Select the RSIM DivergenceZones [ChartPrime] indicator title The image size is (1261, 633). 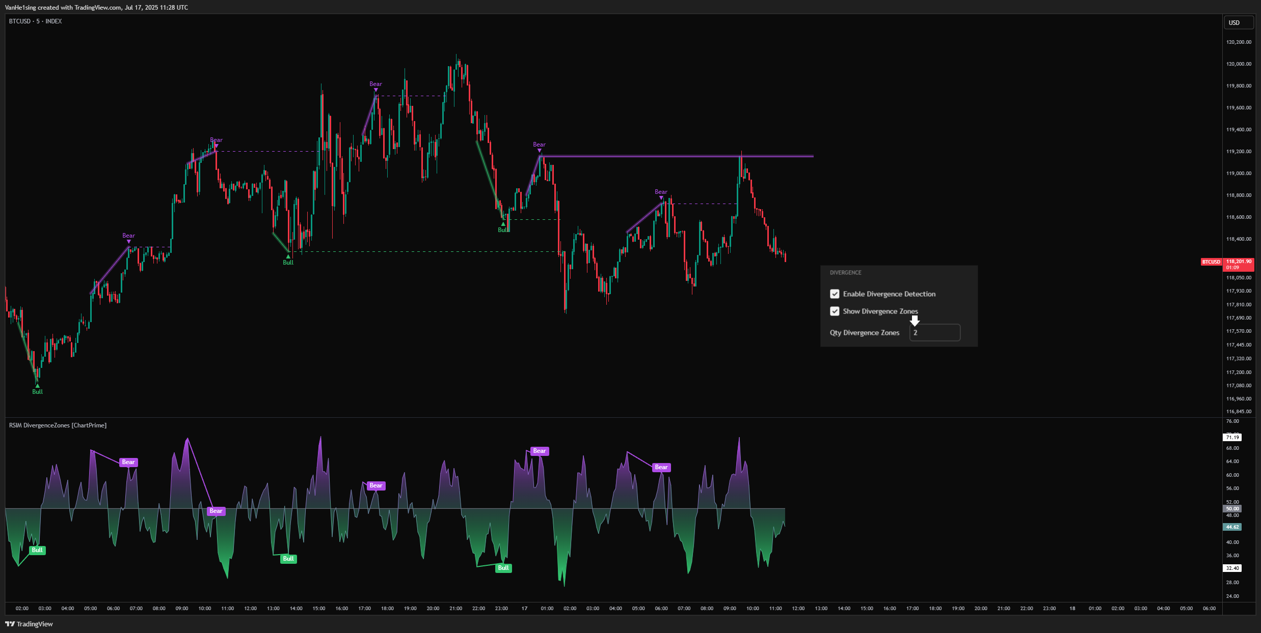58,425
